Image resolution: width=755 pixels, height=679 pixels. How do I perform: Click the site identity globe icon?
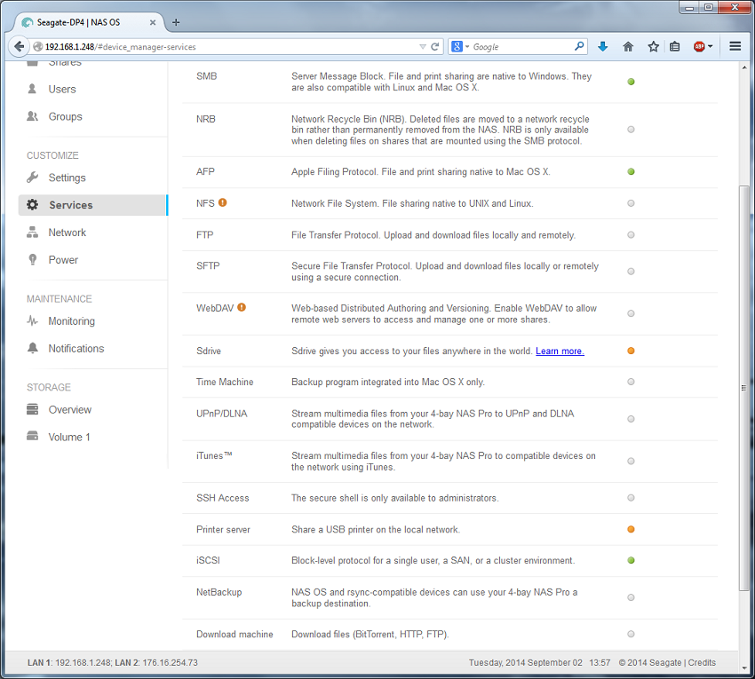(37, 47)
